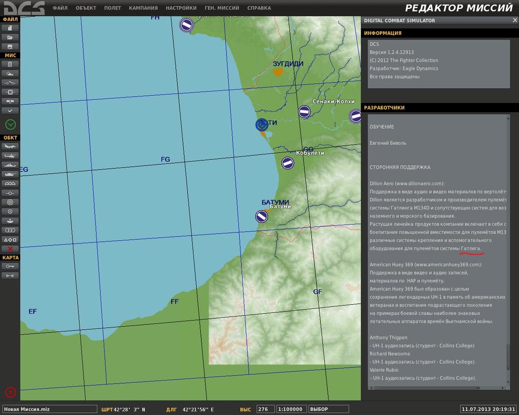Click the scroll-right arrow under developers text
The image size is (519, 415).
503,388
